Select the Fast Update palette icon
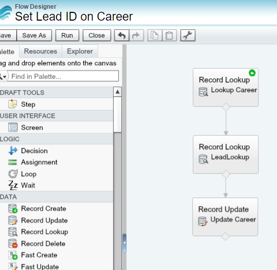This screenshot has width=277, height=270. point(13,266)
